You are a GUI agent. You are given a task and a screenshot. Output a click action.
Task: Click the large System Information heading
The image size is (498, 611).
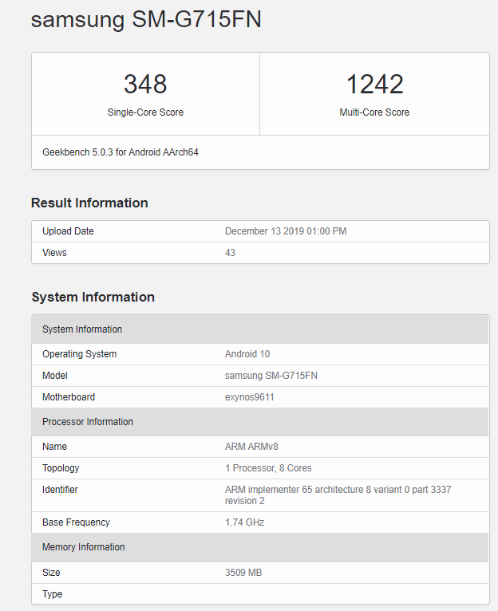pos(93,297)
